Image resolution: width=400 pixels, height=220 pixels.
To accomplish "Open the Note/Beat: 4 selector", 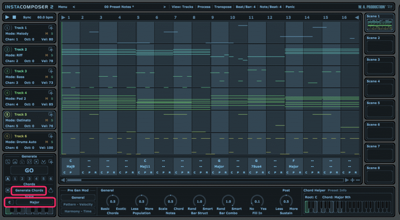I will (270, 7).
